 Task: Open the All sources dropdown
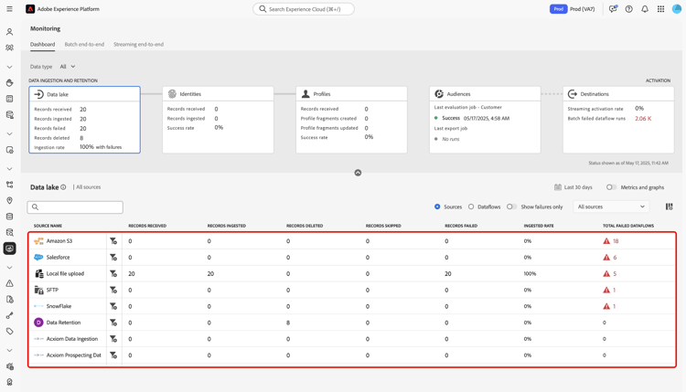coord(611,207)
